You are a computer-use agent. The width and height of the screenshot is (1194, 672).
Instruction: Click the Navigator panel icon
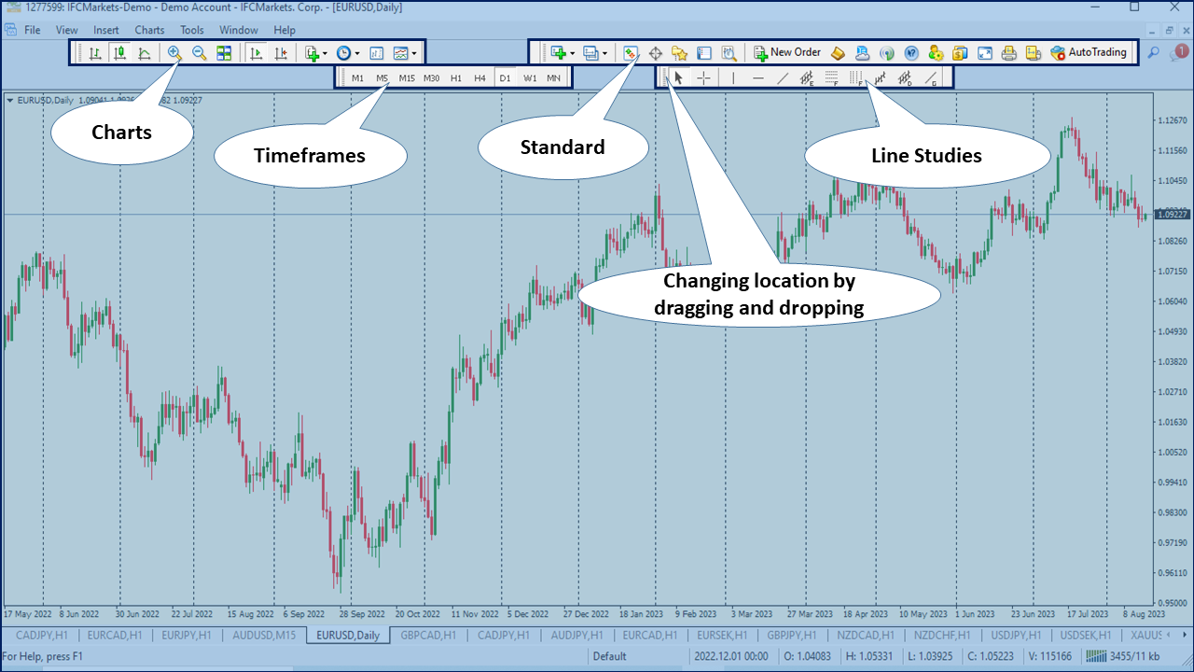680,53
